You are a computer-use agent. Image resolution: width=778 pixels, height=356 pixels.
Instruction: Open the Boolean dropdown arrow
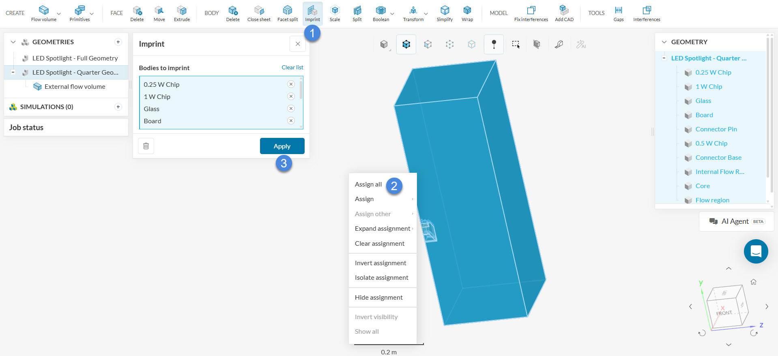tap(392, 14)
